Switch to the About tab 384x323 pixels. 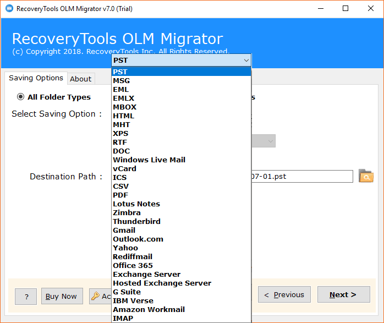(81, 79)
